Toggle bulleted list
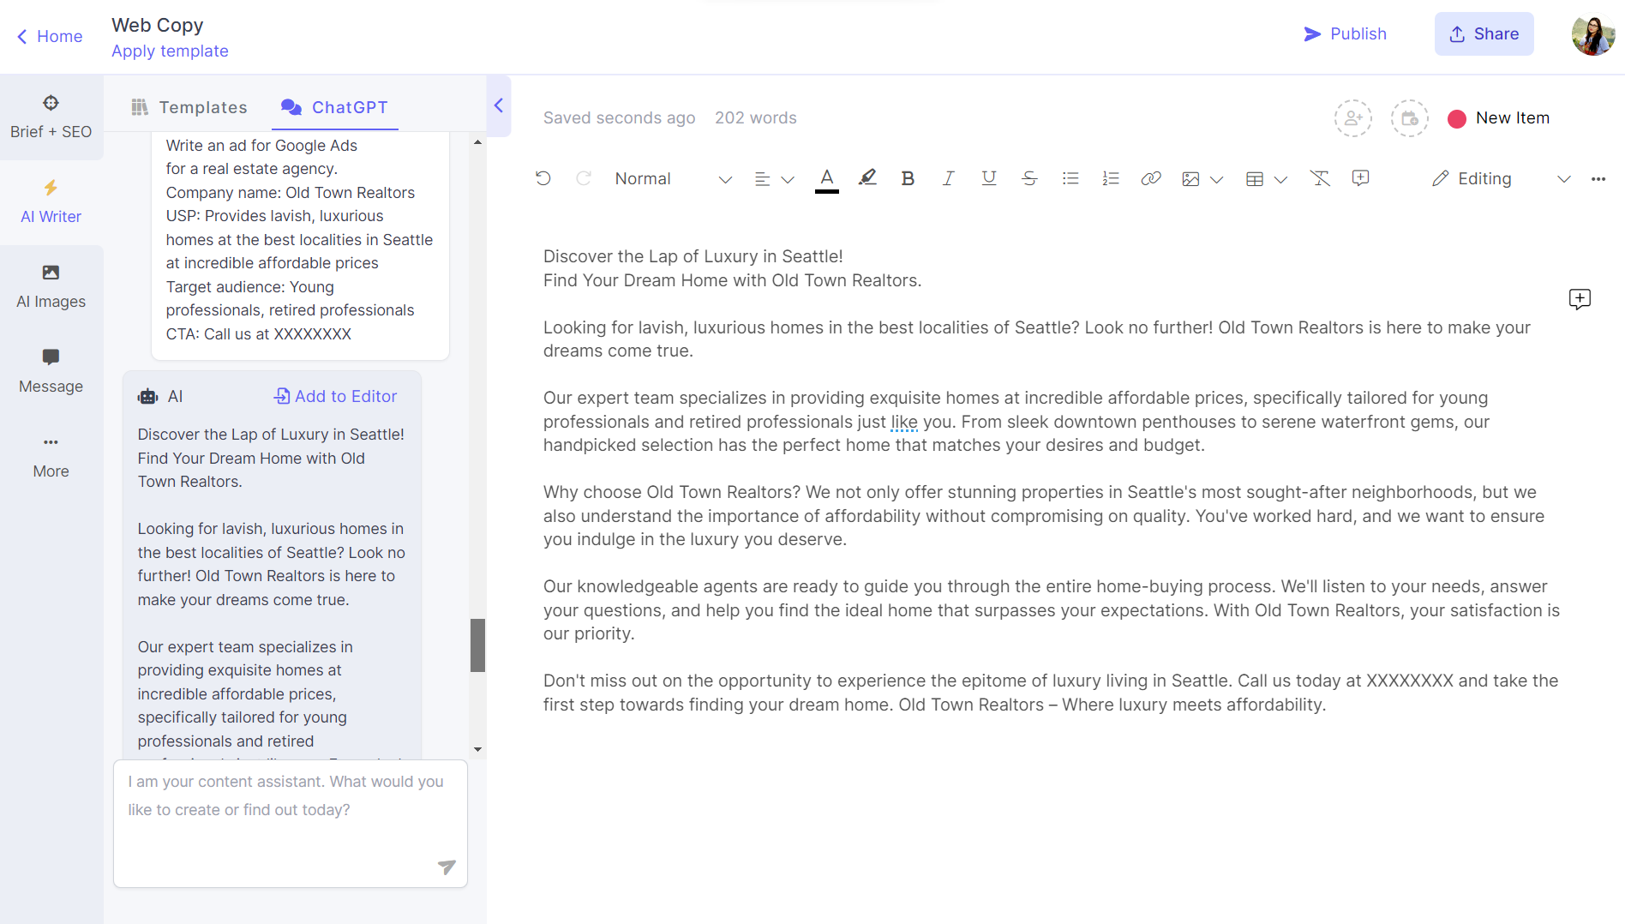The width and height of the screenshot is (1625, 924). coord(1070,178)
